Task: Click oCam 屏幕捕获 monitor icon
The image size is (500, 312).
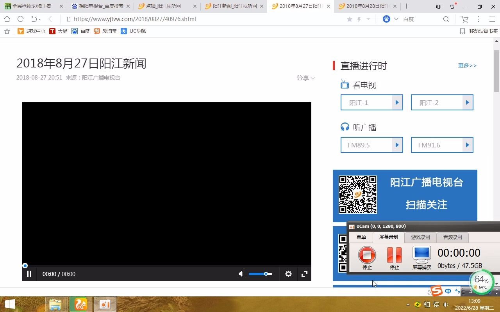Action: pos(422,255)
